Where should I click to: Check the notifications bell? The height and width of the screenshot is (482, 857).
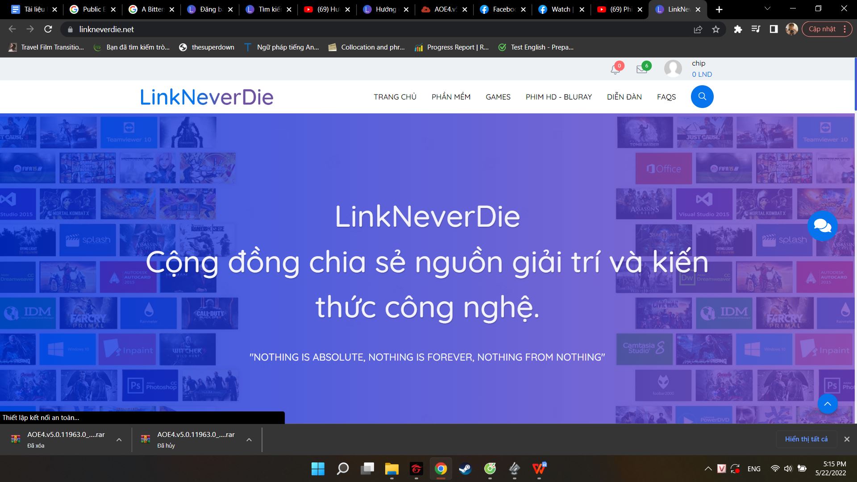pos(615,70)
